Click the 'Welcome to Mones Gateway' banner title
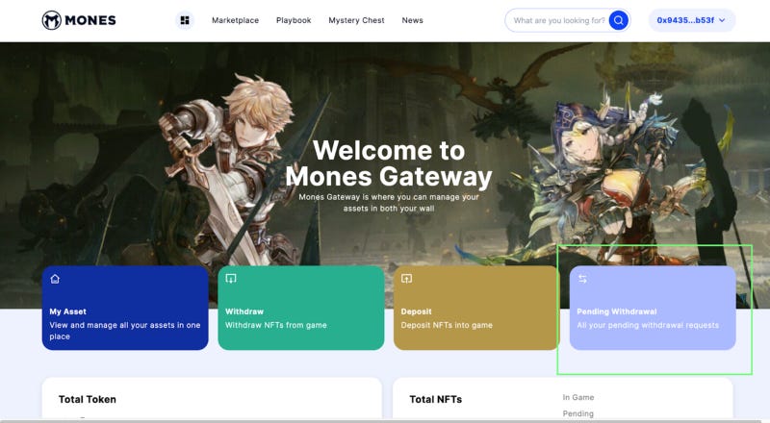The width and height of the screenshot is (770, 423). 389,163
